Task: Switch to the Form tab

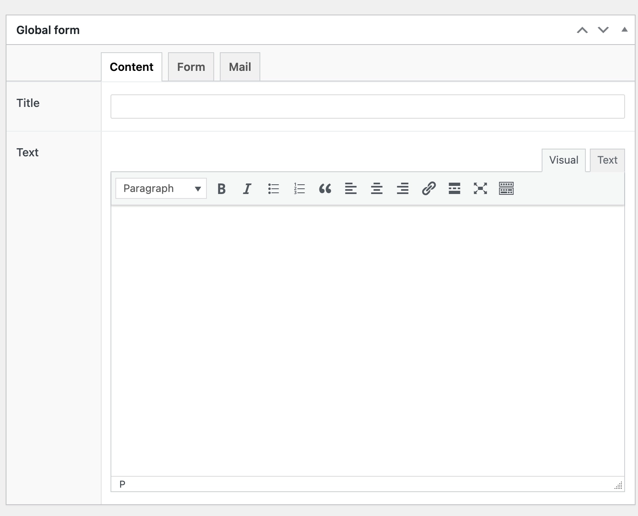Action: pos(191,67)
